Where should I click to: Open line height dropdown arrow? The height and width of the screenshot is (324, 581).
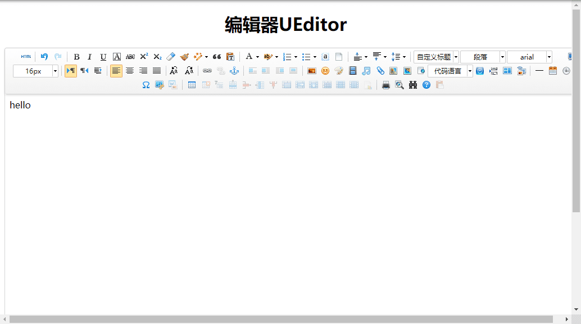404,57
